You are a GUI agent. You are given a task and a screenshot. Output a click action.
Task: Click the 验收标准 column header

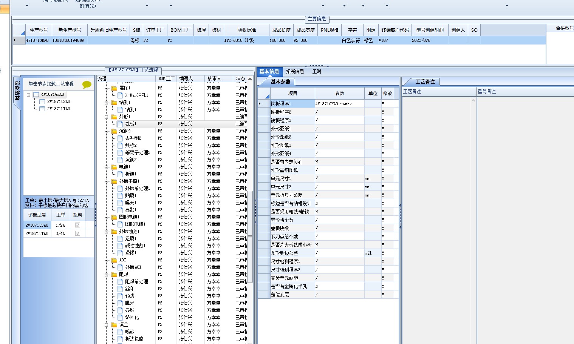coord(247,30)
